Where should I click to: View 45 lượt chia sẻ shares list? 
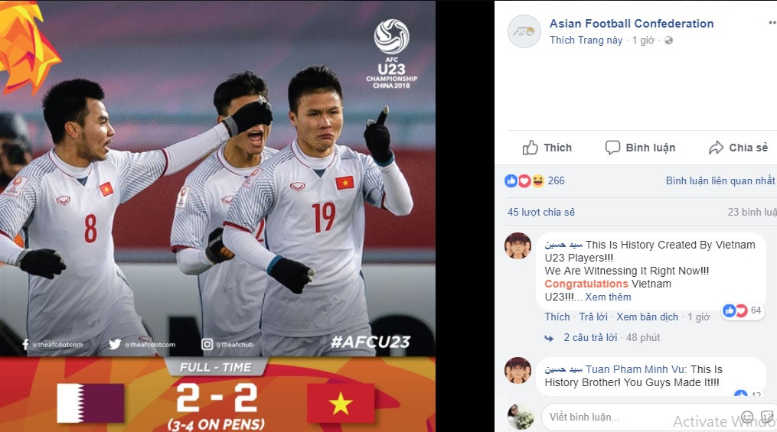click(x=541, y=212)
